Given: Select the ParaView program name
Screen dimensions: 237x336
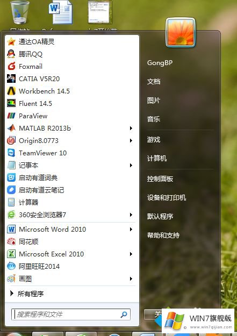Looking at the screenshot, I should 33,116.
